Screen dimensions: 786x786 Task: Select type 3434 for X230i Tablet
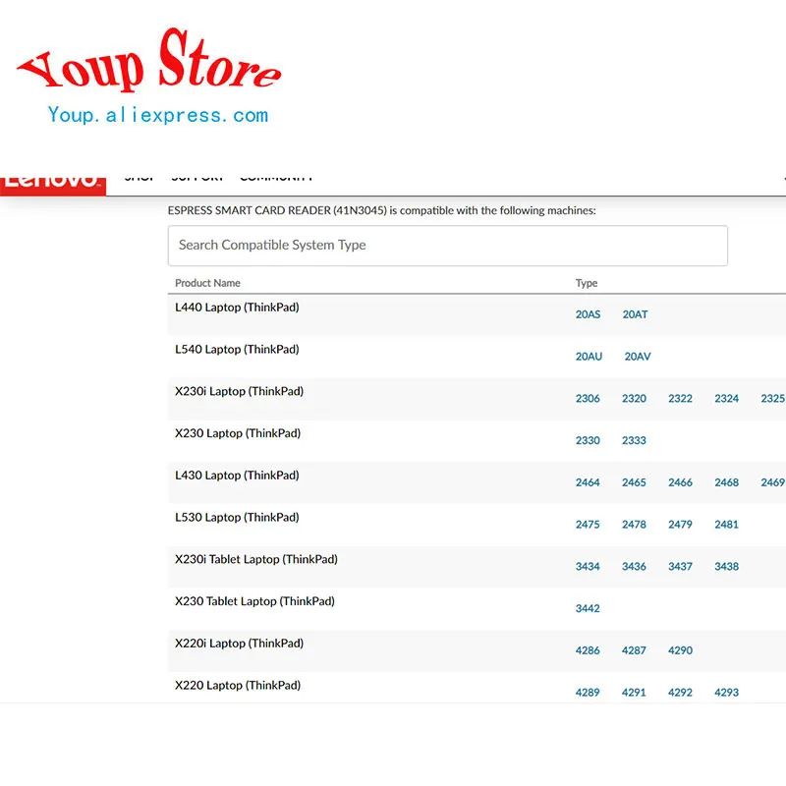588,567
